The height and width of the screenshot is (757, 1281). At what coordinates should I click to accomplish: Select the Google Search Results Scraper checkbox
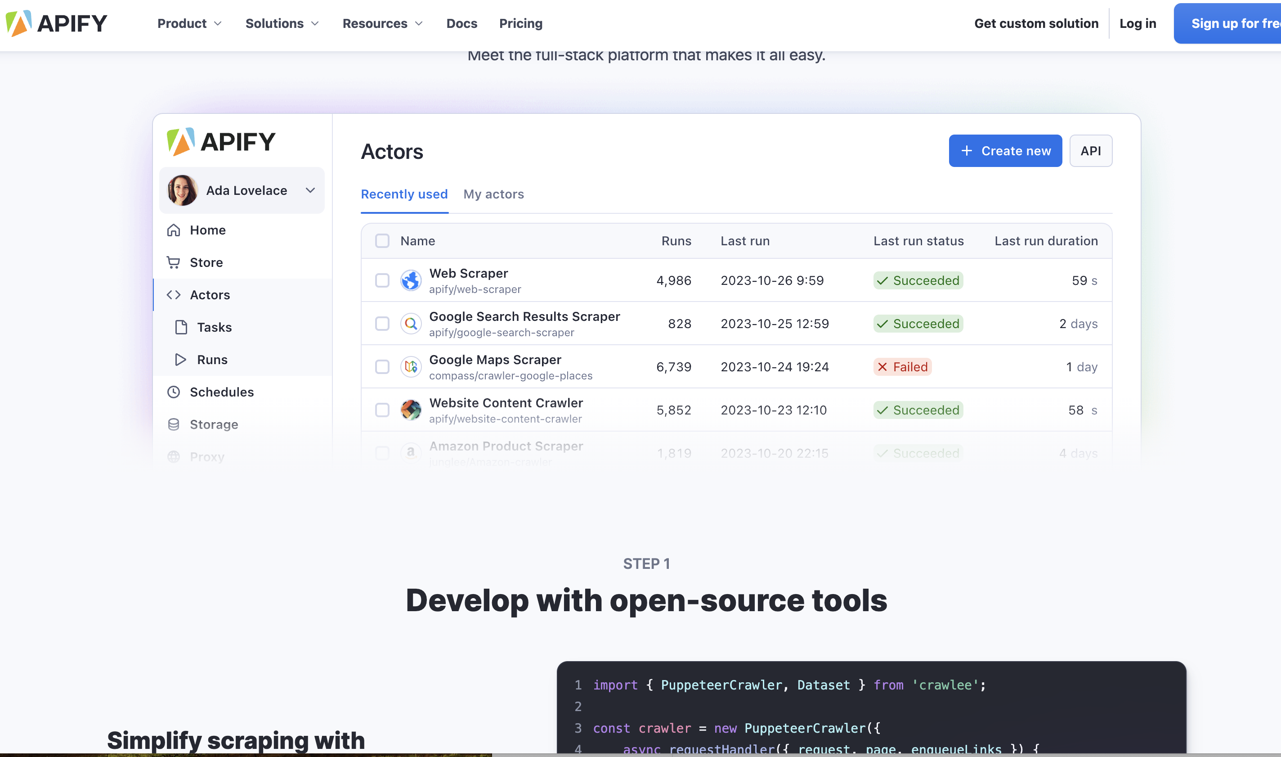tap(382, 324)
